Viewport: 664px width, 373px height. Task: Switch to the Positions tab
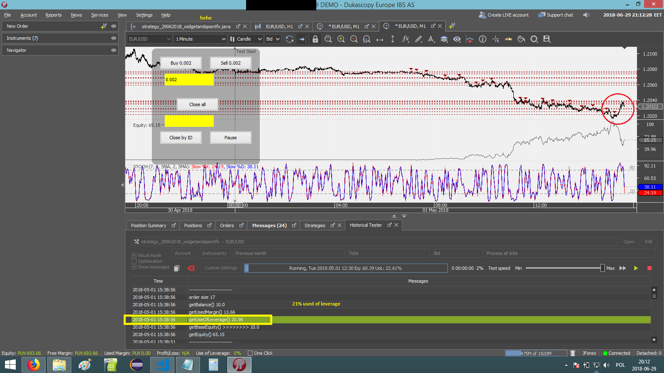193,225
